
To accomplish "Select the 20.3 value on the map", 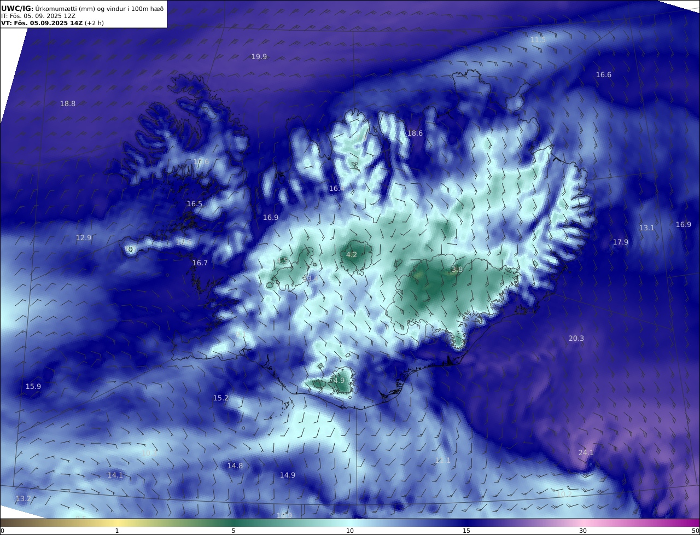I will [576, 338].
